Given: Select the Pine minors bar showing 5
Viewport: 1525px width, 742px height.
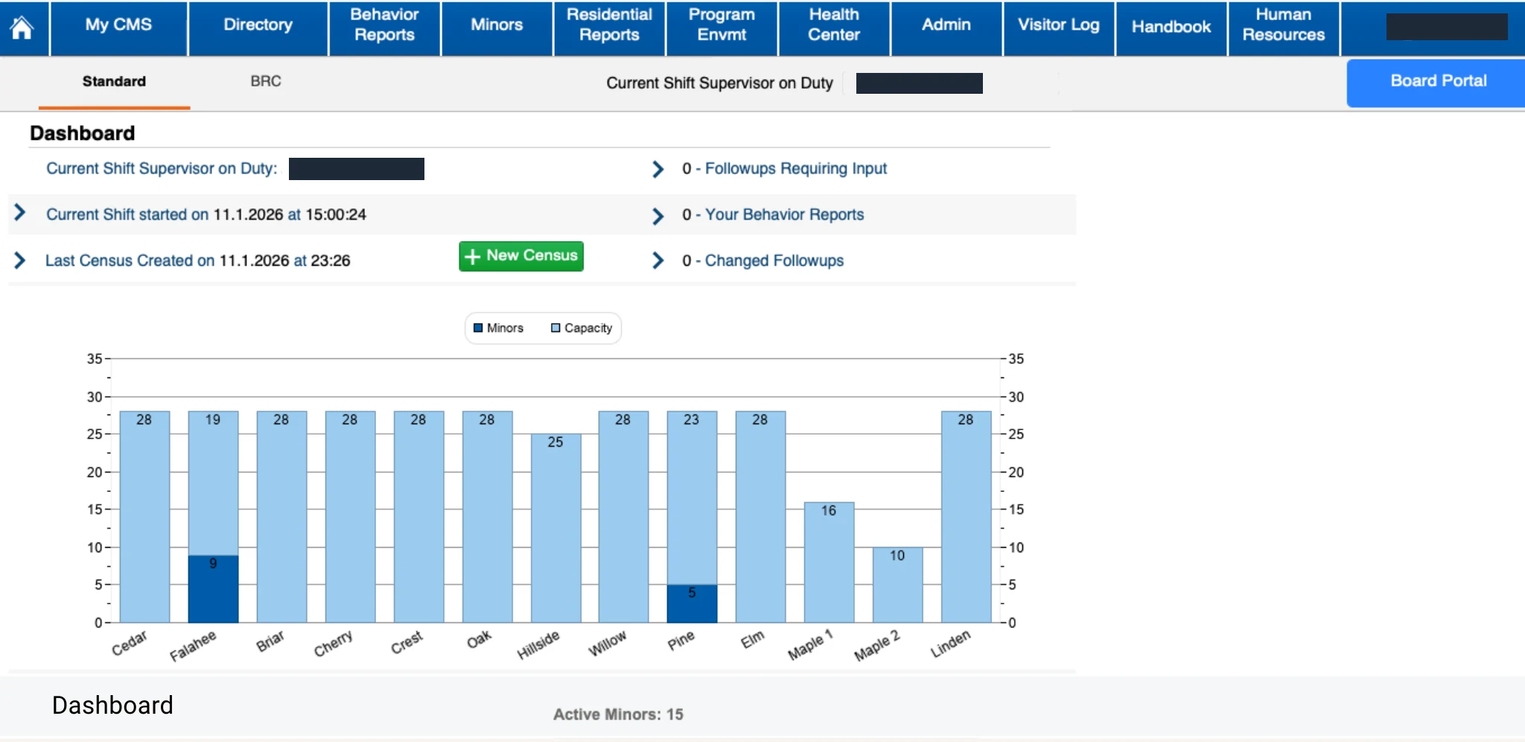Looking at the screenshot, I should (692, 604).
